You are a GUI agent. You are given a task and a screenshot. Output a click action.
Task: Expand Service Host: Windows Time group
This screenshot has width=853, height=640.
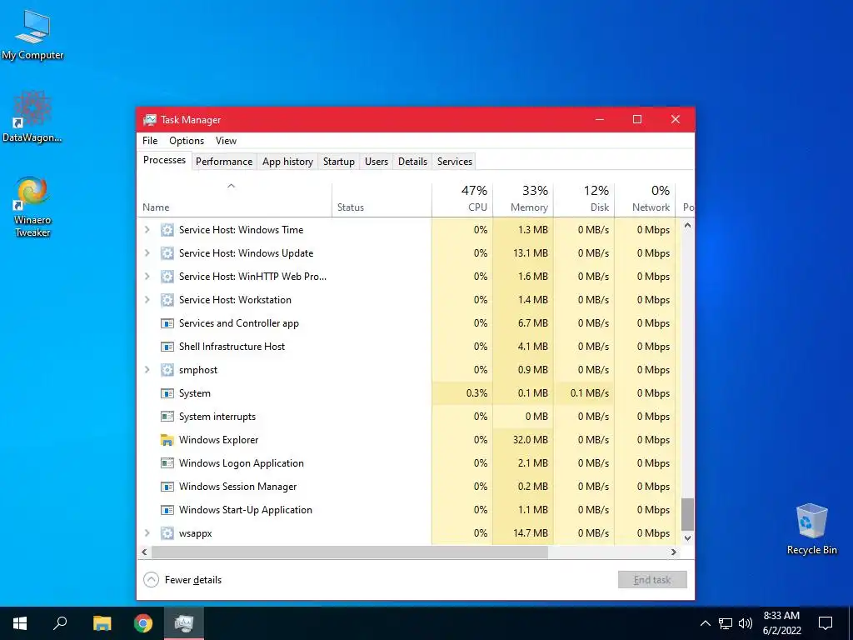147,230
